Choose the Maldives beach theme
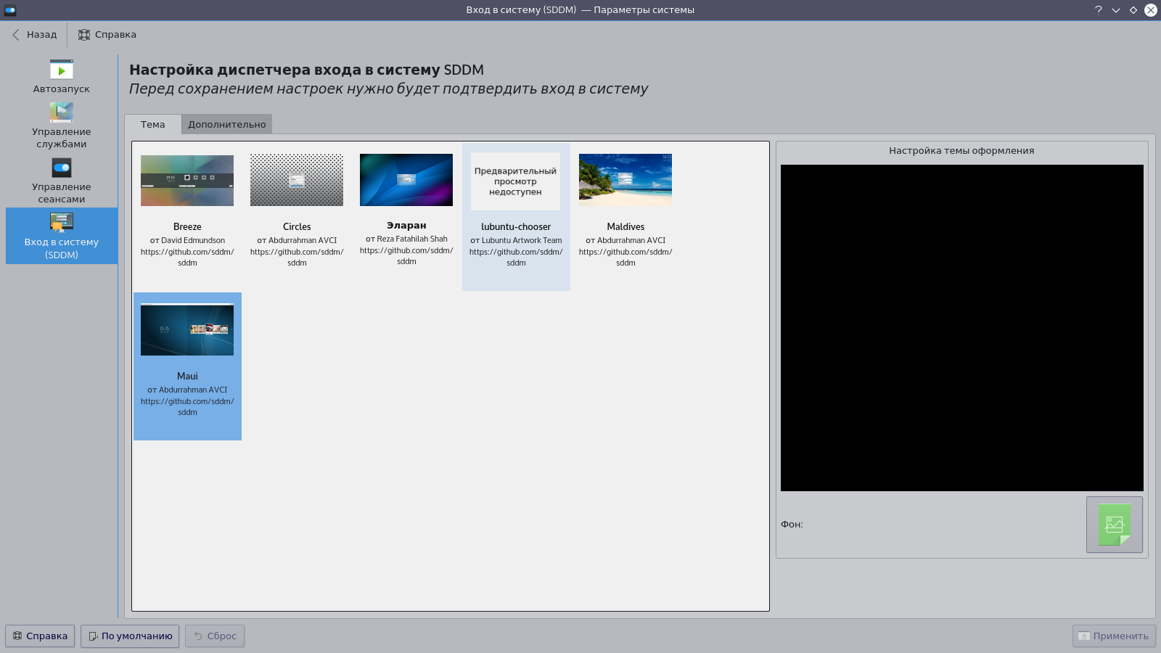The image size is (1161, 653). [625, 181]
